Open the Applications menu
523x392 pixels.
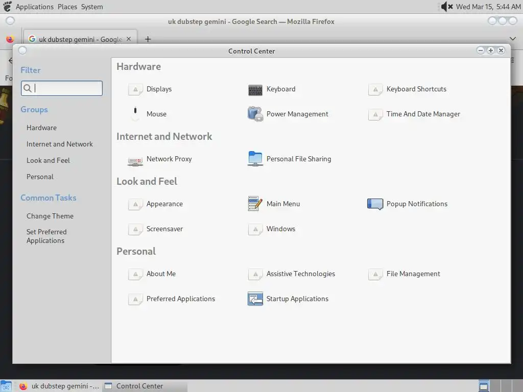click(x=34, y=7)
